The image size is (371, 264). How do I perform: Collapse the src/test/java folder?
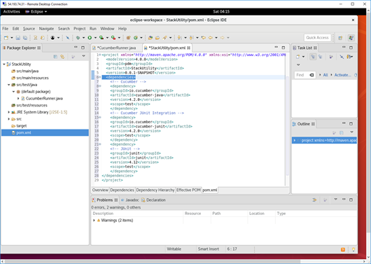tap(9, 85)
